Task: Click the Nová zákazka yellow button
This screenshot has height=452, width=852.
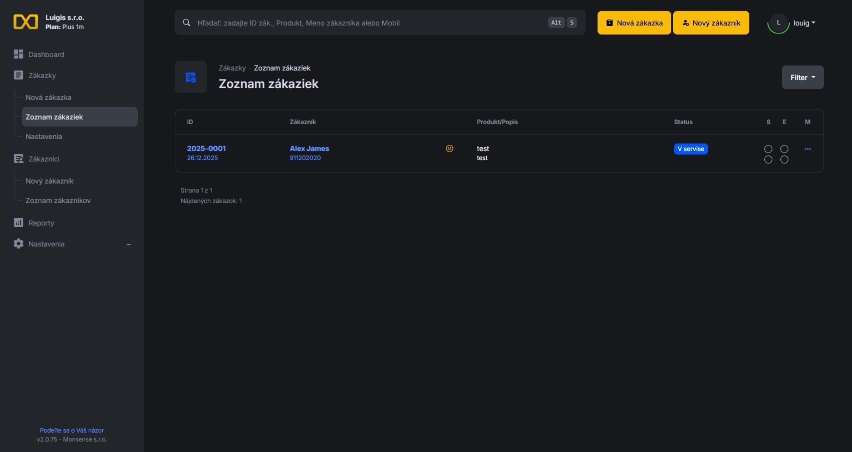Action: 634,22
